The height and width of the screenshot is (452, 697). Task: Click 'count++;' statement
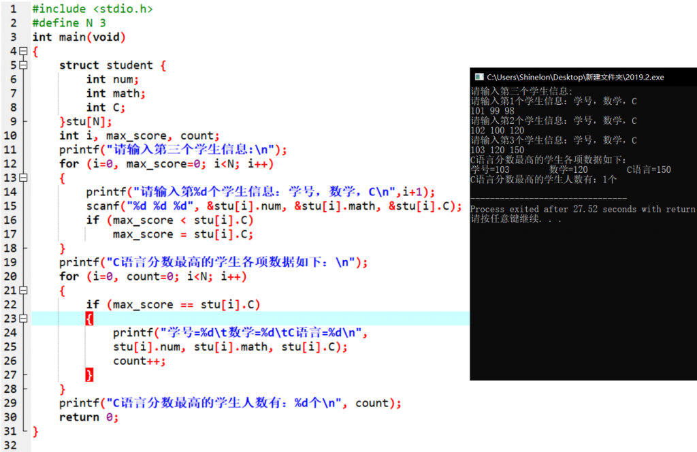140,361
